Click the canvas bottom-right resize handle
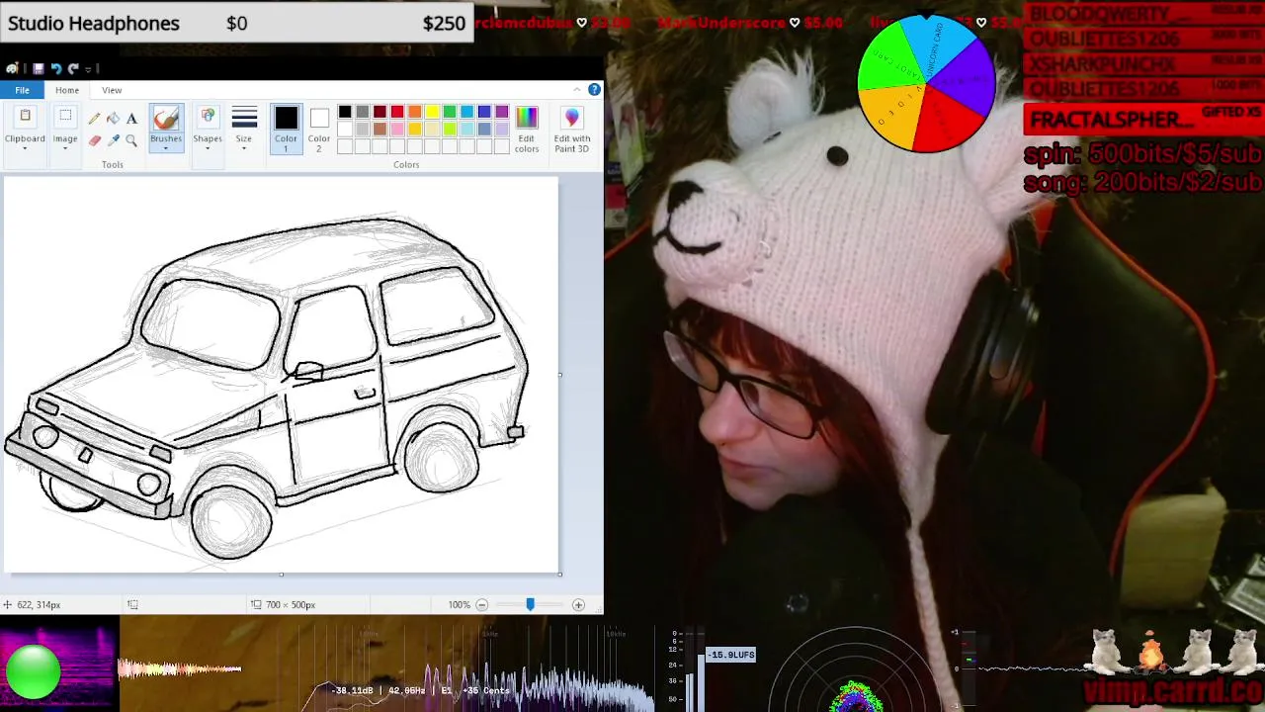This screenshot has height=712, width=1265. 560,574
